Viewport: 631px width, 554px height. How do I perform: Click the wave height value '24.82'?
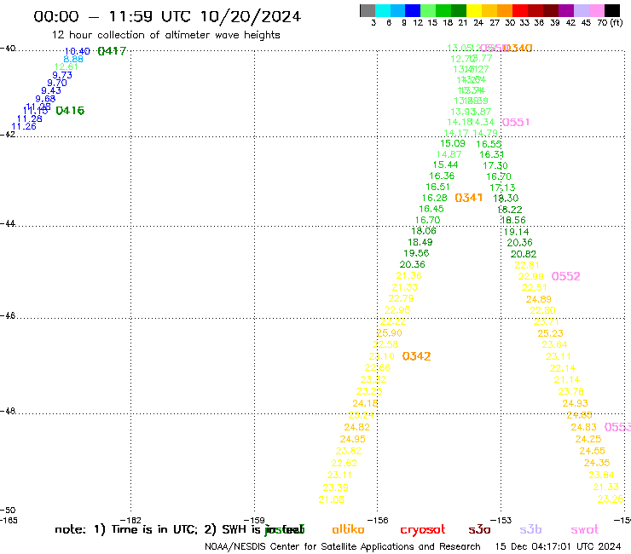coord(356,427)
